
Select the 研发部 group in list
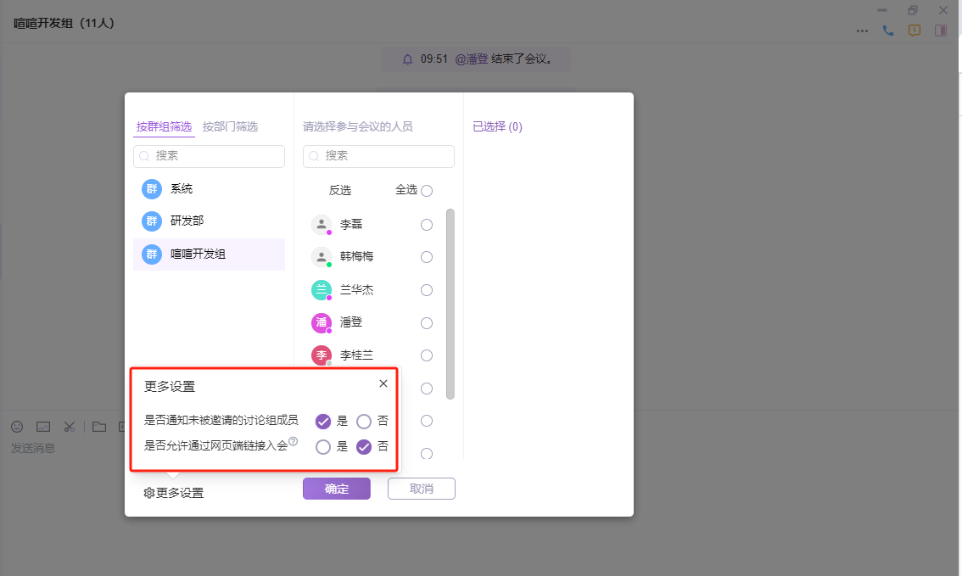187,221
